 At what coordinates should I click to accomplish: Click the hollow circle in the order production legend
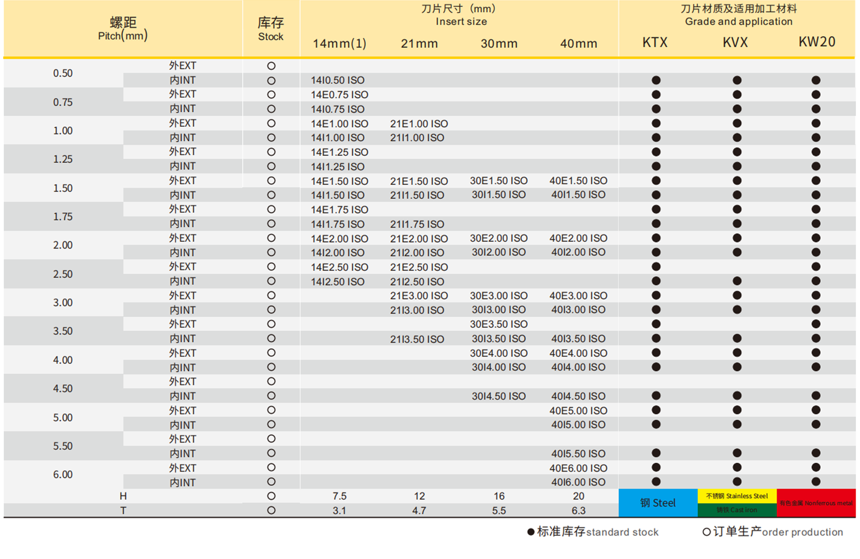coord(706,532)
